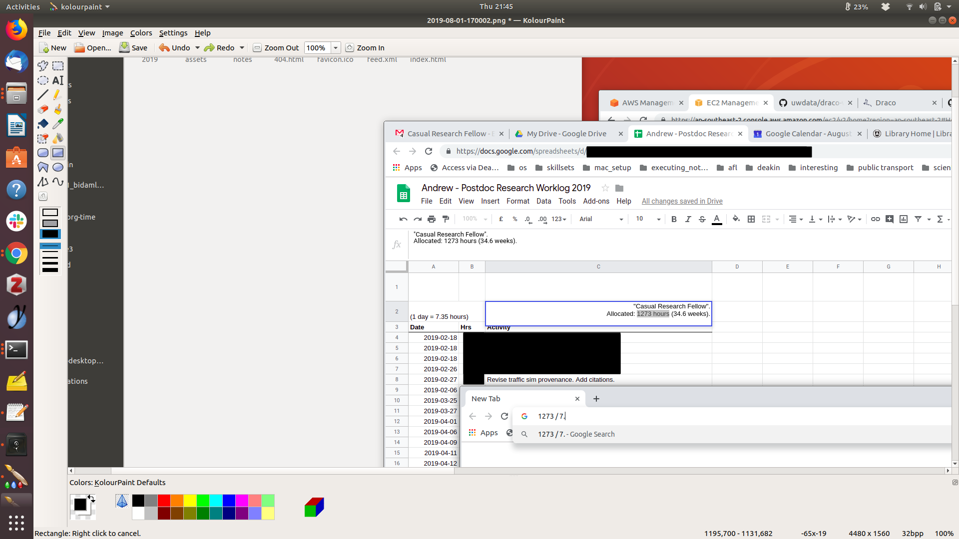
Task: Choose fill with gray background style
Action: (x=50, y=223)
